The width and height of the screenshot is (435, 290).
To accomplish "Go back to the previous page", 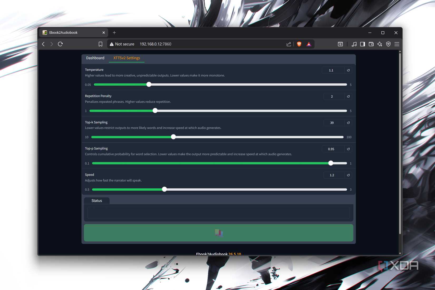I will click(43, 44).
